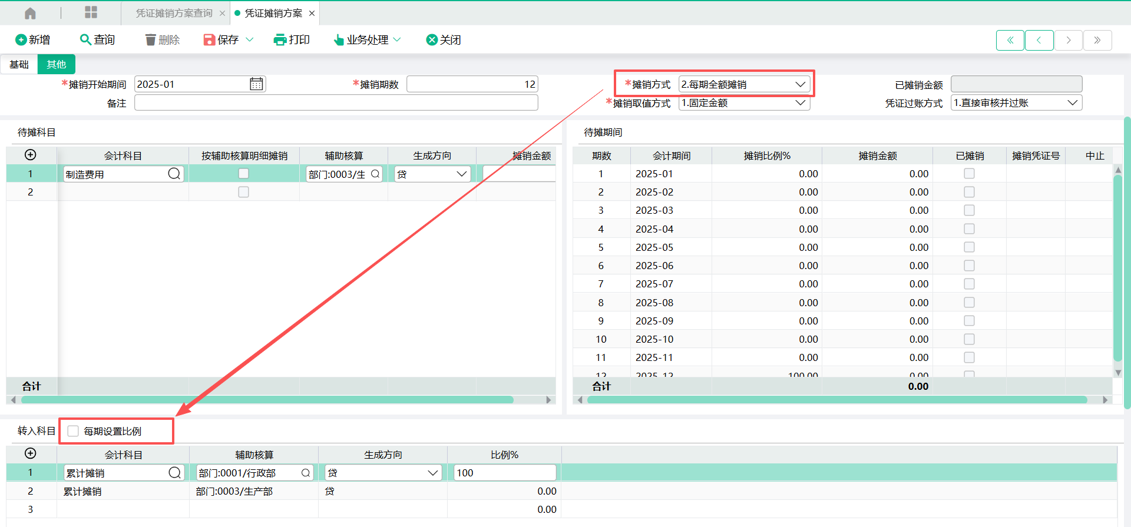Click the 摊销期数 input field

pyautogui.click(x=472, y=84)
